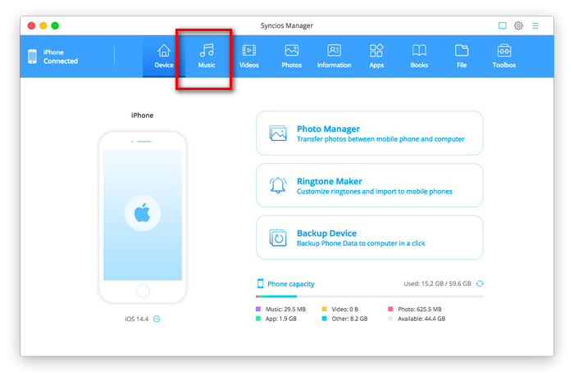Click 'Used: 15.2 GB / 59.6 GB' text
The image size is (574, 380).
[437, 283]
